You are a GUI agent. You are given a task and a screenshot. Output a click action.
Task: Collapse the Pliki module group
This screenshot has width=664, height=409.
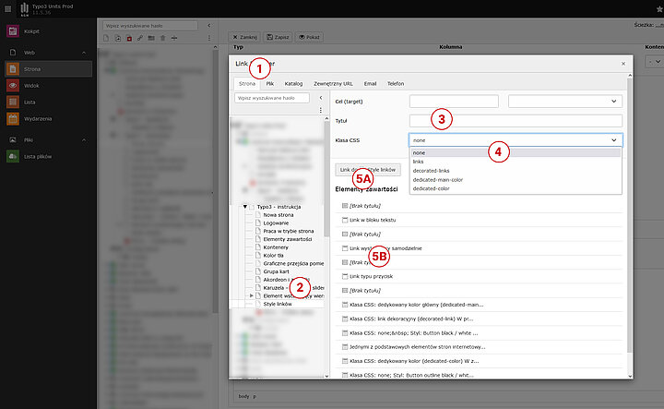[x=84, y=139]
